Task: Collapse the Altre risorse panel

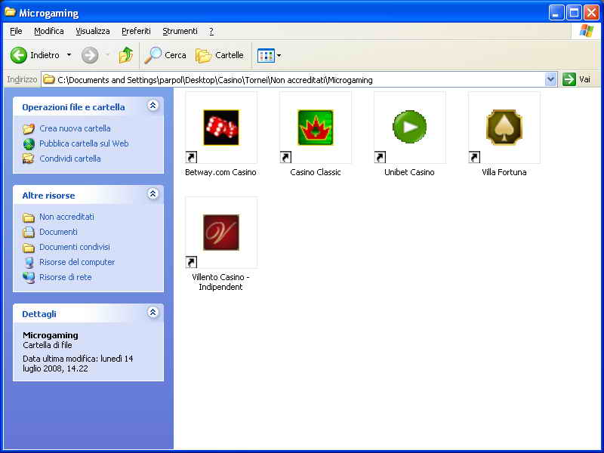Action: tap(153, 195)
